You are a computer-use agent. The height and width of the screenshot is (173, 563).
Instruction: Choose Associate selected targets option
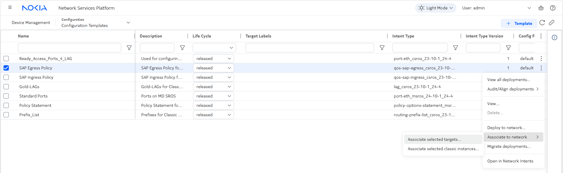click(434, 139)
